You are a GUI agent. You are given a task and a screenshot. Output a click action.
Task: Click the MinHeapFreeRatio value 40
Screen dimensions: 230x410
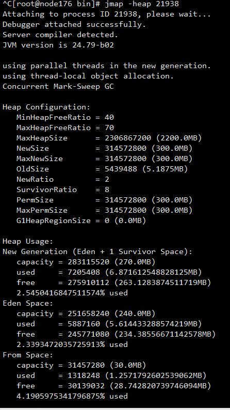pyautogui.click(x=109, y=117)
